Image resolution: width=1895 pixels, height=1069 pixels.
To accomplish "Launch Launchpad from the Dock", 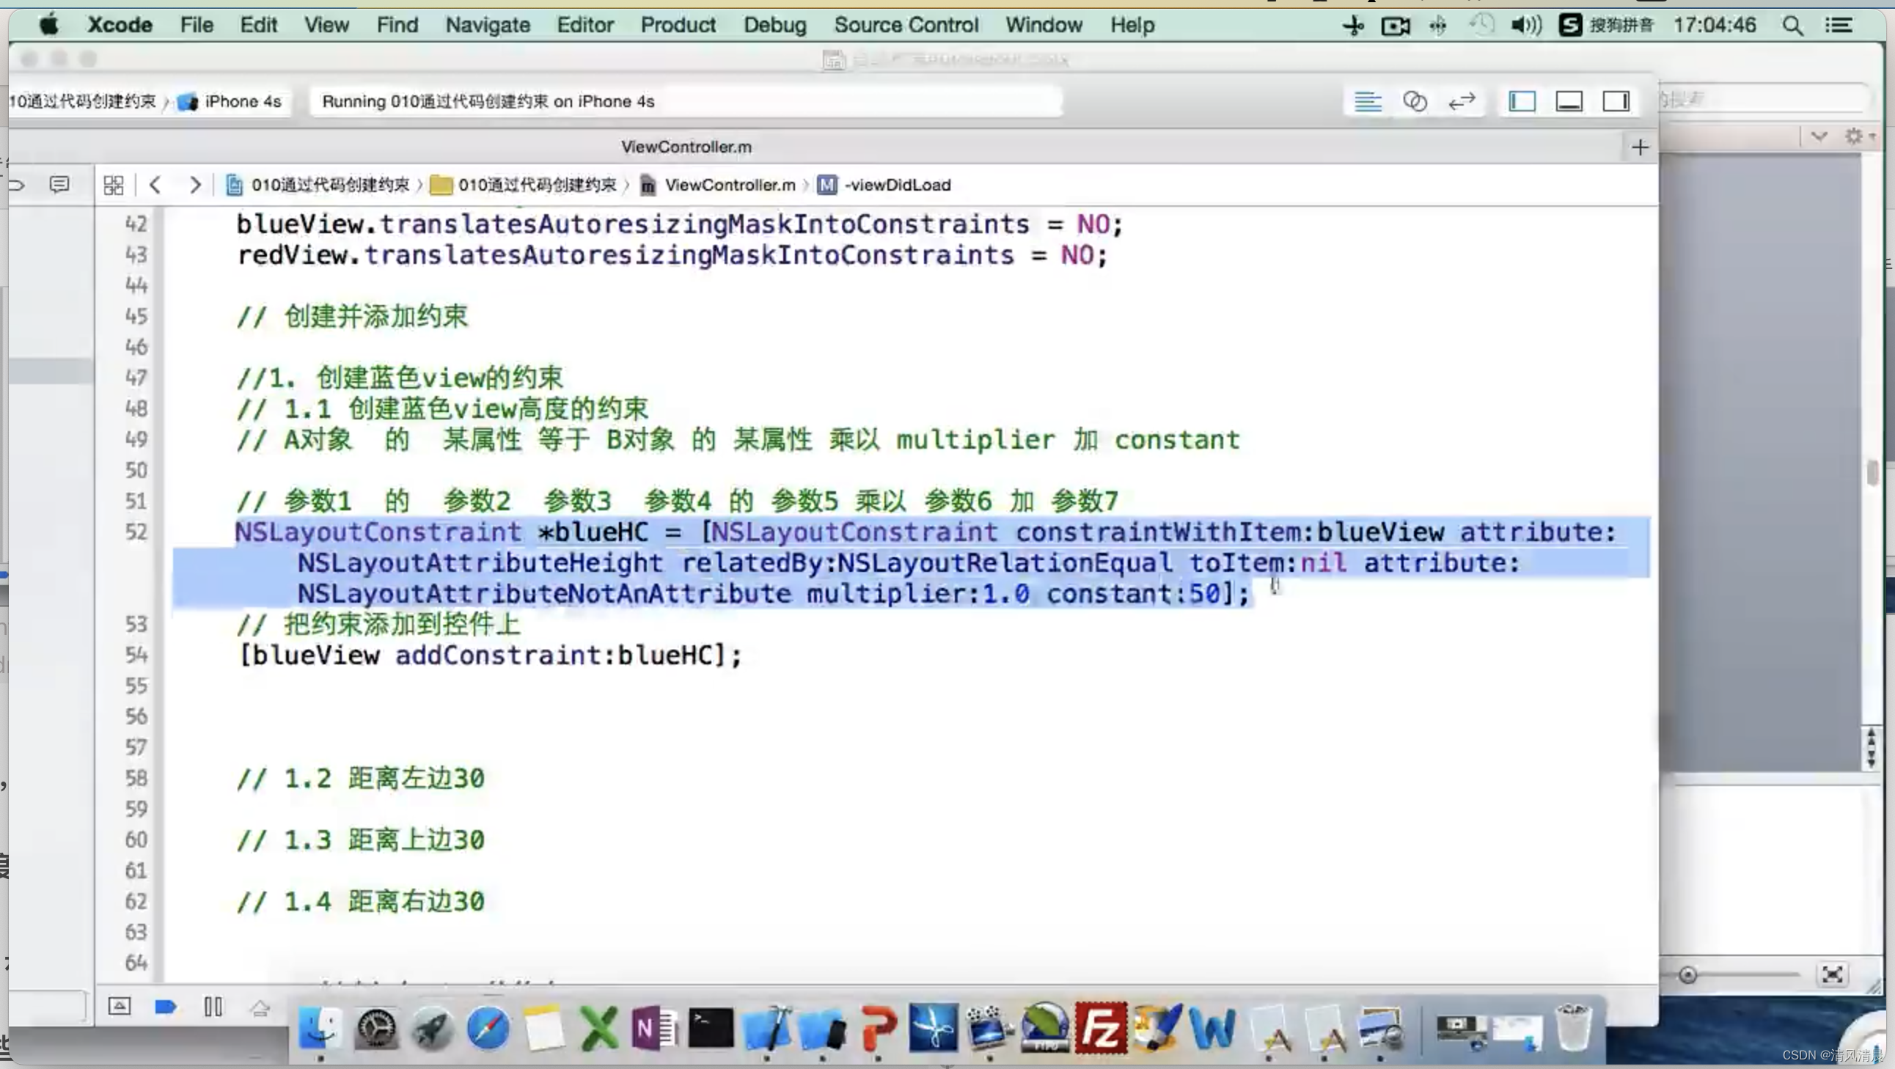I will tap(432, 1027).
